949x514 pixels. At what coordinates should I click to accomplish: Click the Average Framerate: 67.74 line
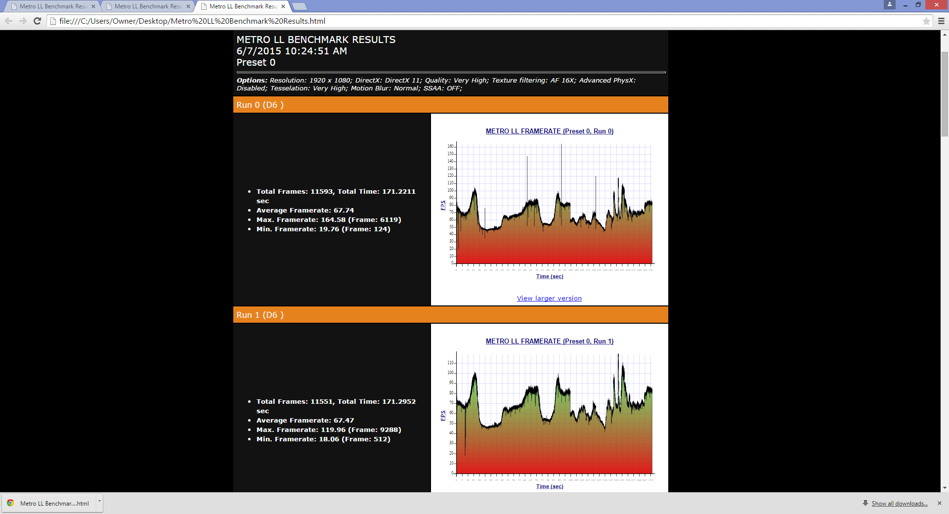[x=305, y=210]
